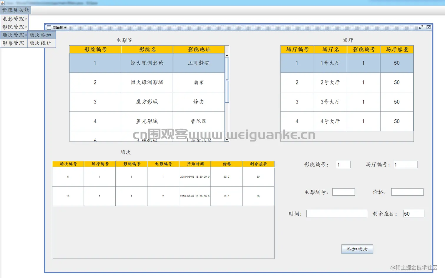This screenshot has width=445, height=278.
Task: Click the 2018-08-07 10:30 showtime cell
Action: [x=195, y=196]
